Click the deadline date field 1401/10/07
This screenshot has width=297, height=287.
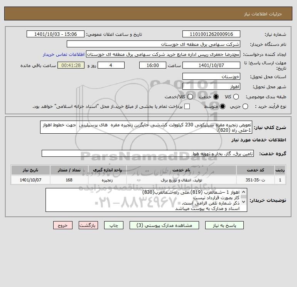click(211, 65)
